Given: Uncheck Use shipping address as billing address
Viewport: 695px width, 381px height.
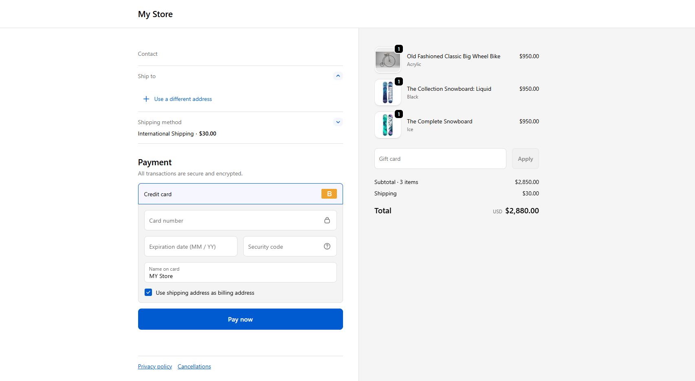Looking at the screenshot, I should (148, 292).
